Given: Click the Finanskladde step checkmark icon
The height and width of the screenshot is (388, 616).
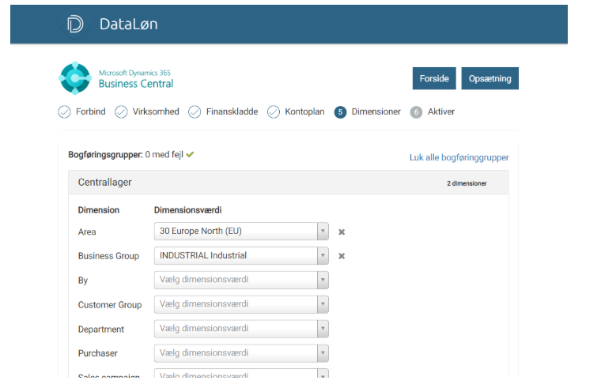Looking at the screenshot, I should (195, 112).
